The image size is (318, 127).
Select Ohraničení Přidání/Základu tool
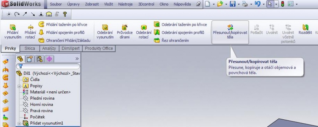64,40
